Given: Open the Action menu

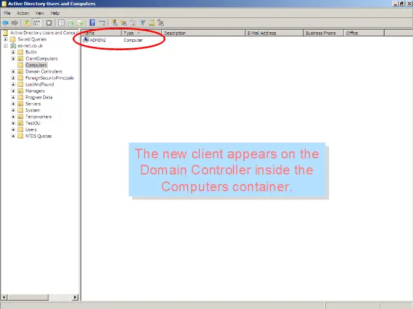Looking at the screenshot, I should coord(23,13).
